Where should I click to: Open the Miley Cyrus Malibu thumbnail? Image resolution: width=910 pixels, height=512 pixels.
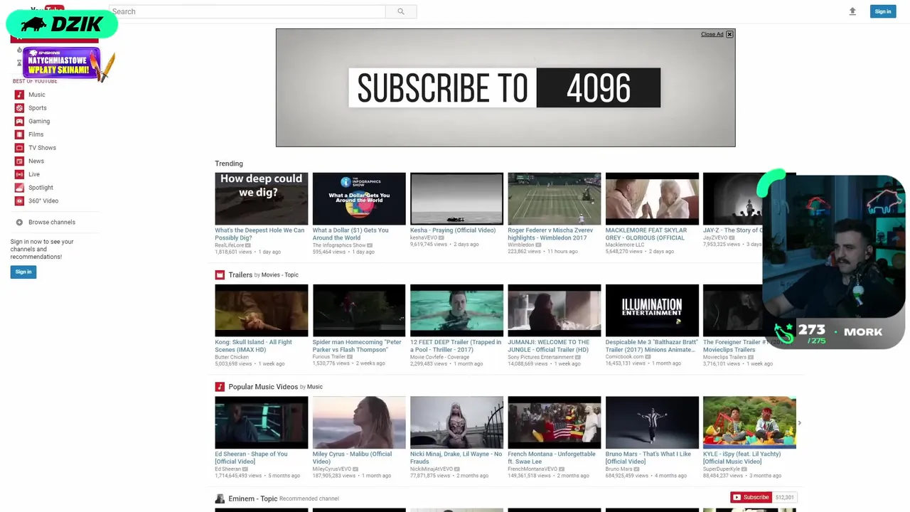tap(359, 422)
